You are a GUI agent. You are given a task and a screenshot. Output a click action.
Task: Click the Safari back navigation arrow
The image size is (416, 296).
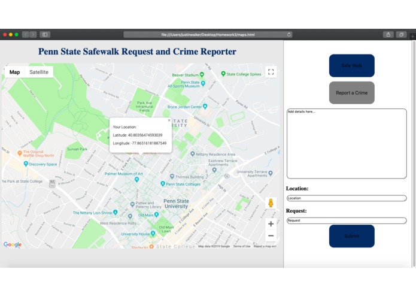(x=26, y=35)
